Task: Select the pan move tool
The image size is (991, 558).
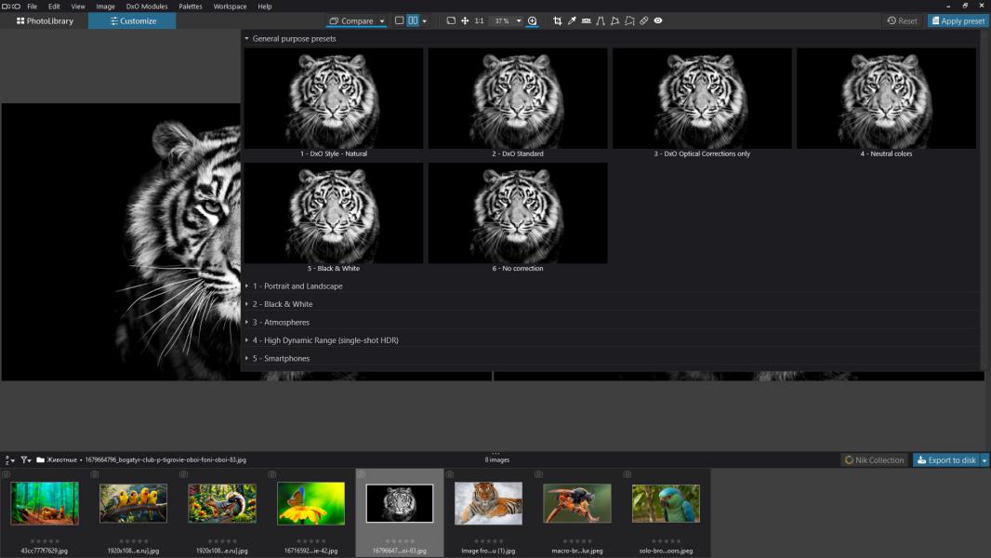Action: 465,20
